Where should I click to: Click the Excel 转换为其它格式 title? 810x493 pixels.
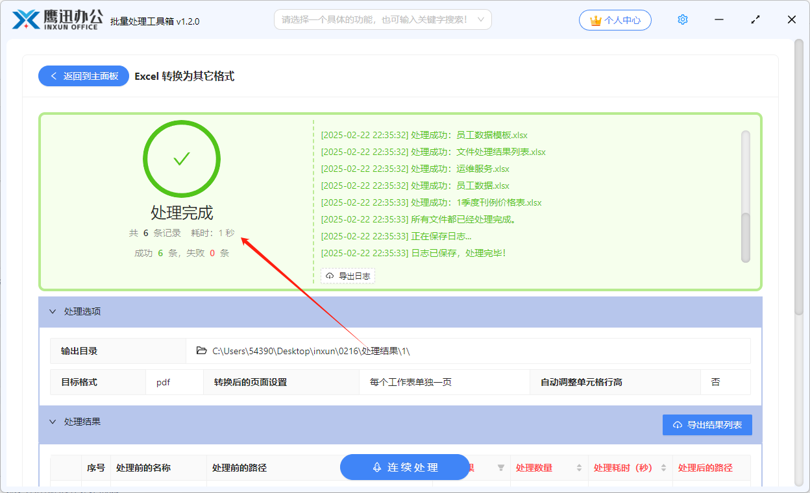click(x=184, y=77)
